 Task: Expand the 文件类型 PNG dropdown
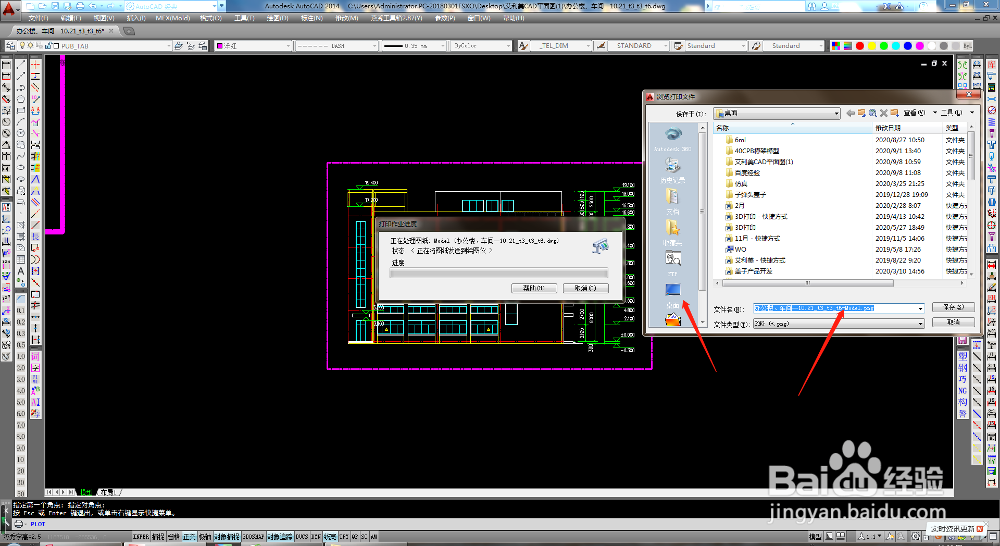point(920,324)
